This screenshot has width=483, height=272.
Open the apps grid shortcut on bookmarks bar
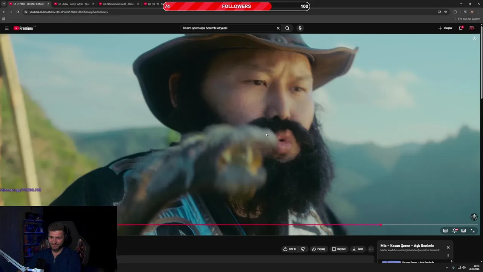coord(4,19)
